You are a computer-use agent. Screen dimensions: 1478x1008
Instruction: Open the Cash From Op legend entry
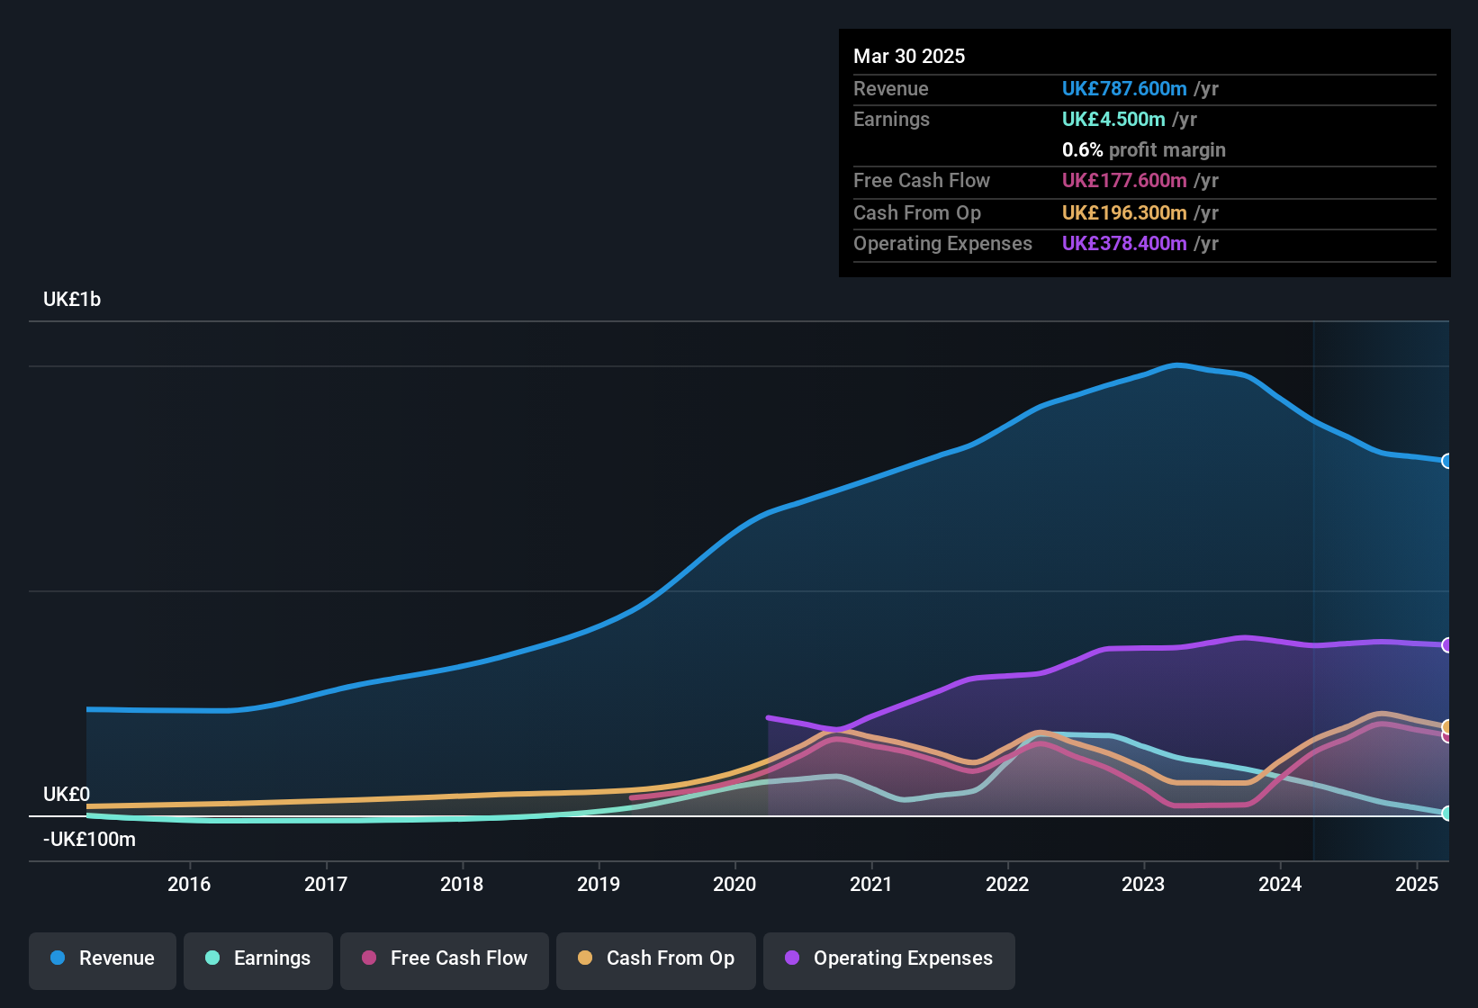tap(656, 958)
